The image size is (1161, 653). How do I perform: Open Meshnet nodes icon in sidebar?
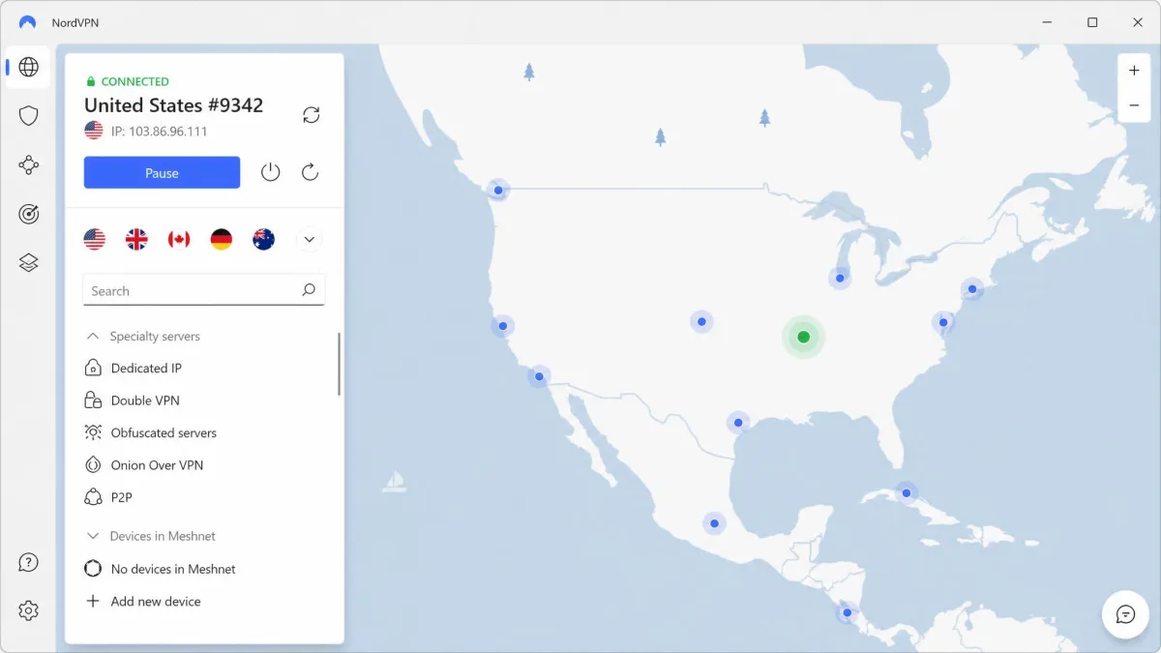point(29,165)
